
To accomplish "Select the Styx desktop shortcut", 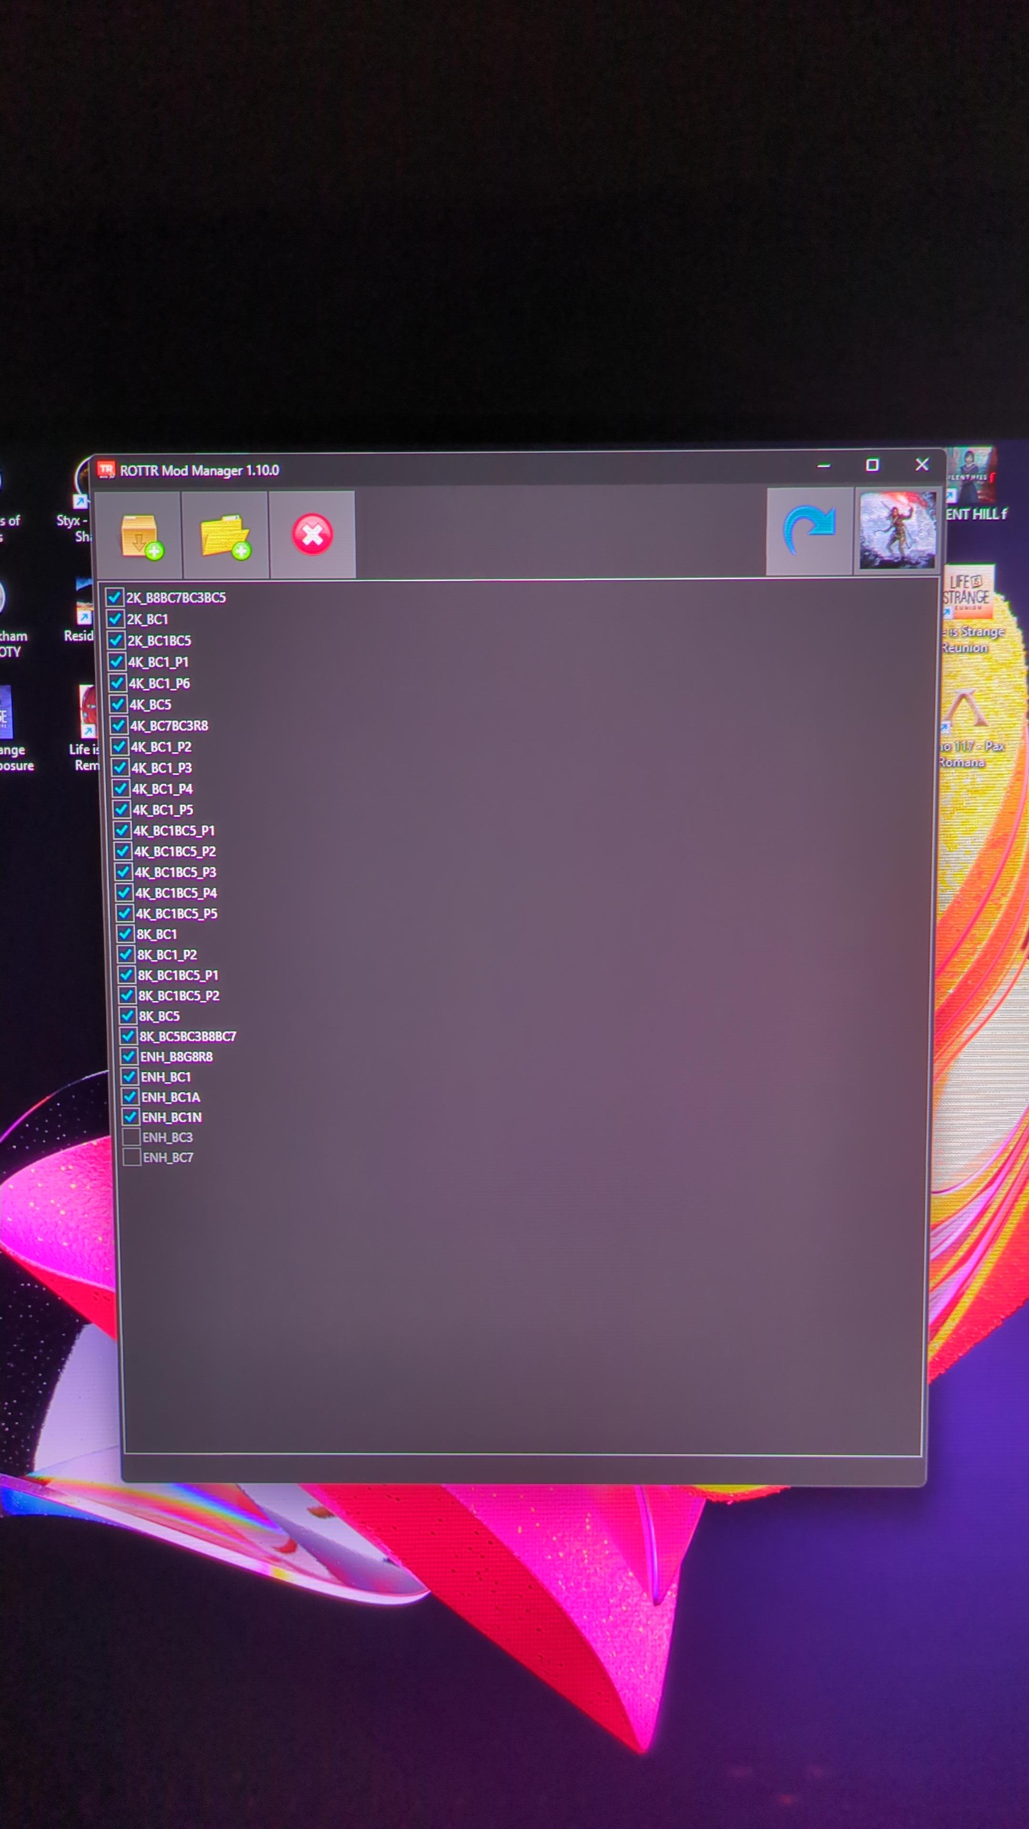I will pos(75,499).
